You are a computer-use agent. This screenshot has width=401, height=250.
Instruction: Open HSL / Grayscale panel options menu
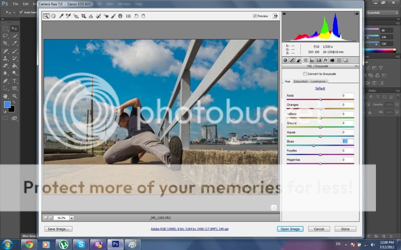[x=356, y=66]
